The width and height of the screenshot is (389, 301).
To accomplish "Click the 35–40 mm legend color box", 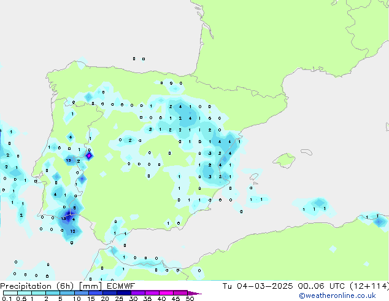I will (x=152, y=293).
